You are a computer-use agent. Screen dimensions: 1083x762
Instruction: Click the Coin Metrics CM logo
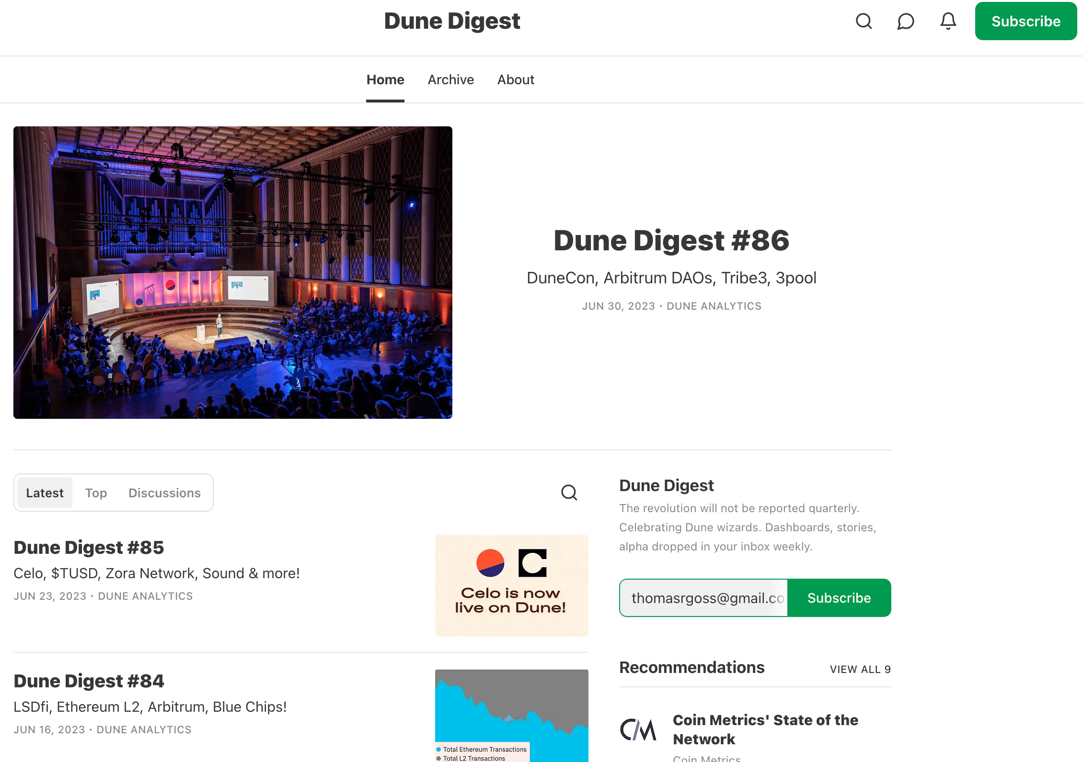[x=638, y=729]
